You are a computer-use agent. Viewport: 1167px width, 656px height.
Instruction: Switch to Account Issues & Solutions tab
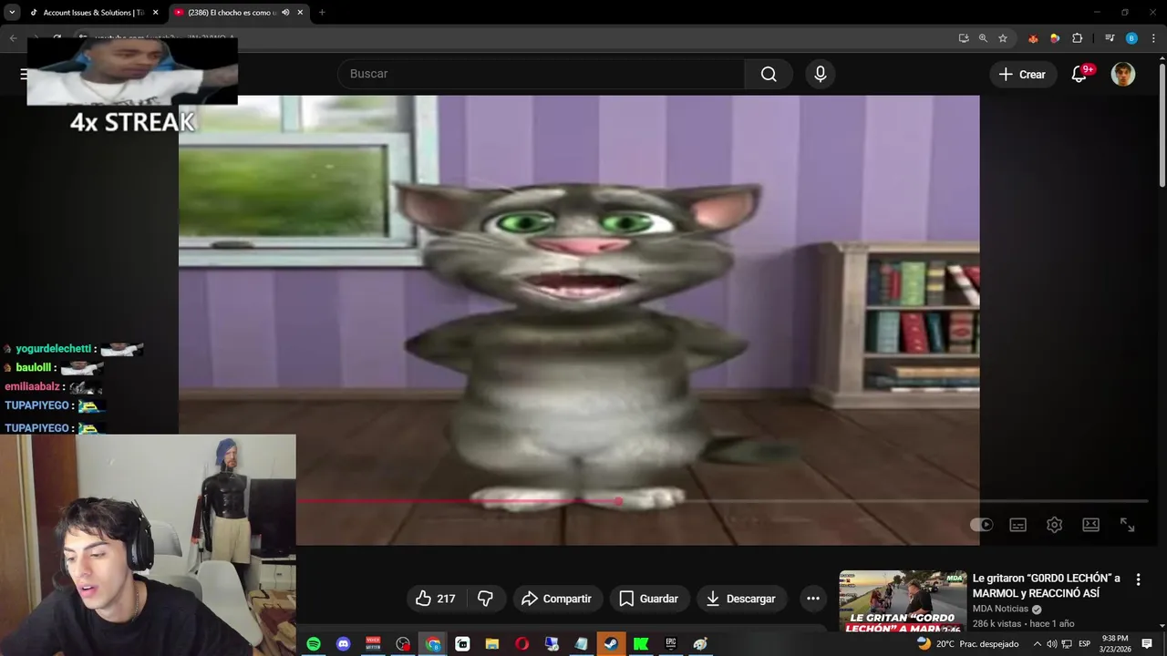[94, 13]
